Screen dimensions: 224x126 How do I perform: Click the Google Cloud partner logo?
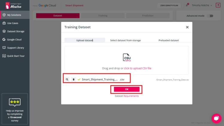[47, 5]
